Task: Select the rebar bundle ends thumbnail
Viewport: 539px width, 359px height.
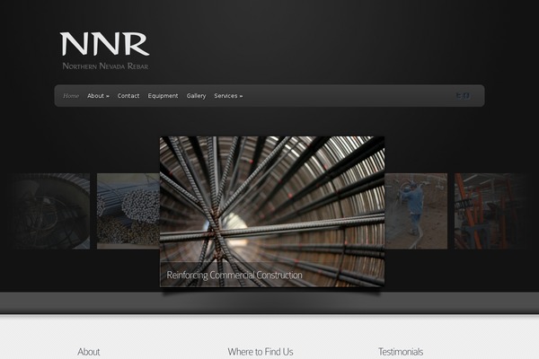Action: (128, 211)
